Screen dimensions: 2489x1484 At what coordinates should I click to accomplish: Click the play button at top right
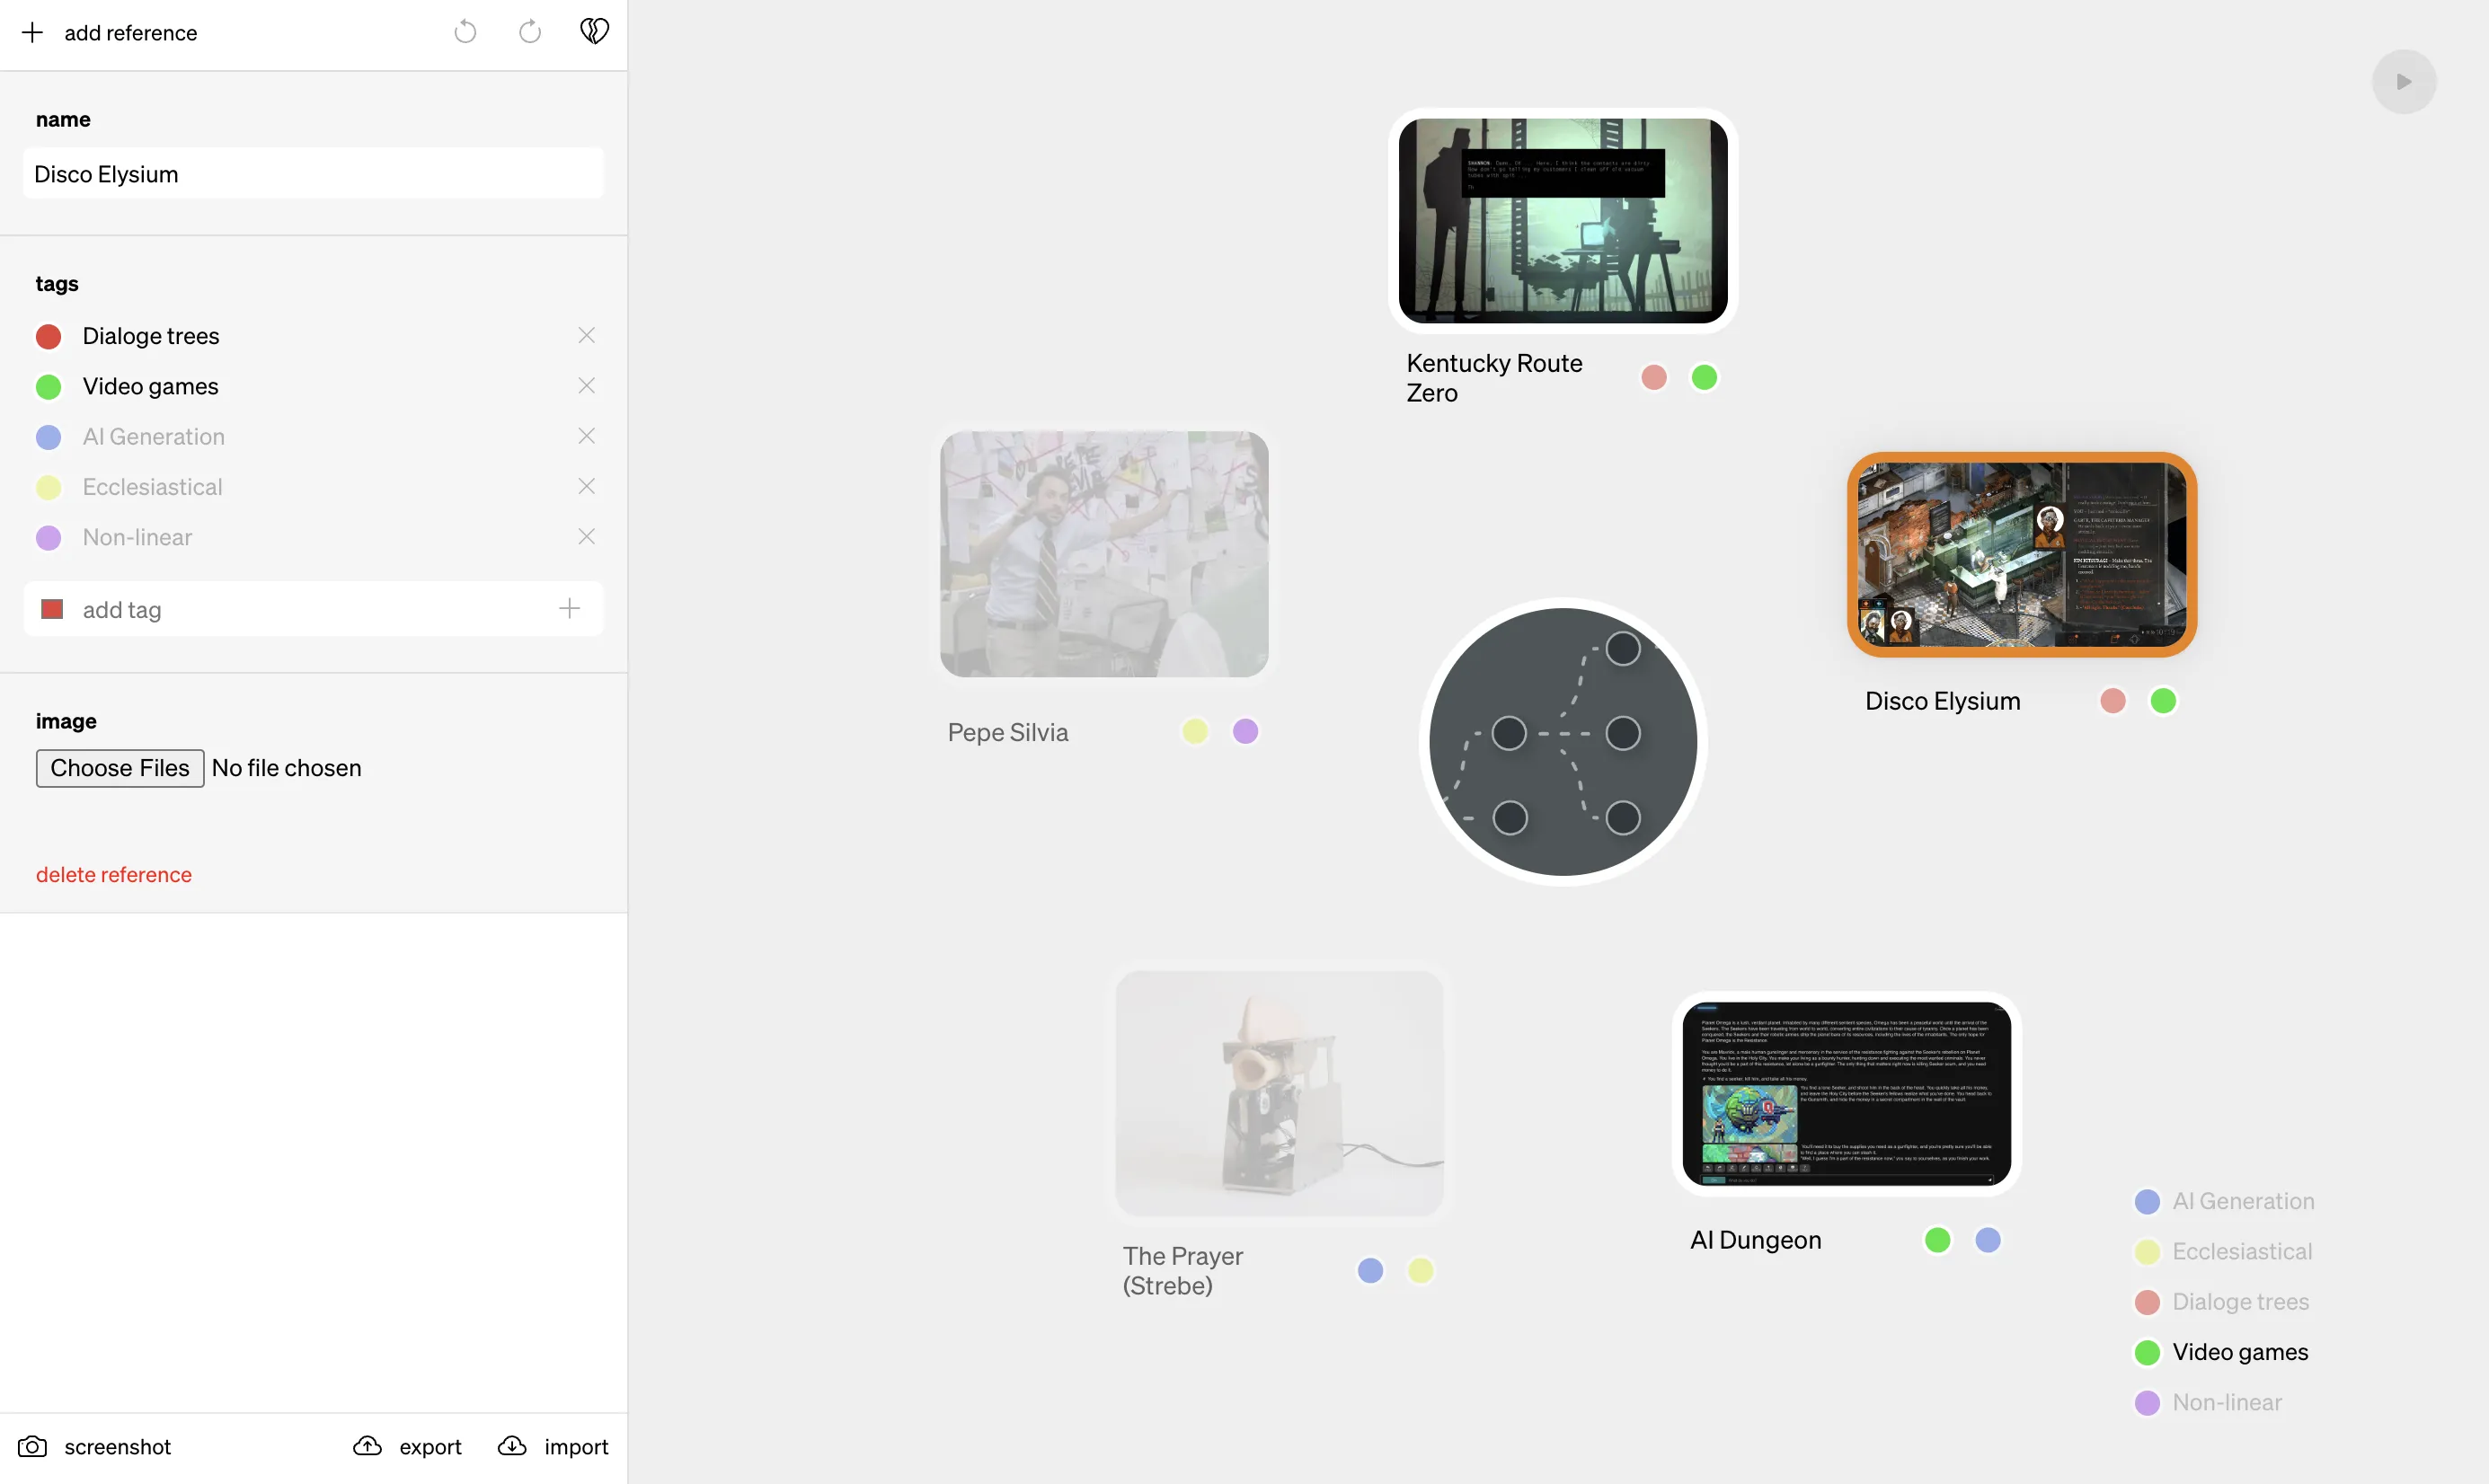tap(2404, 82)
